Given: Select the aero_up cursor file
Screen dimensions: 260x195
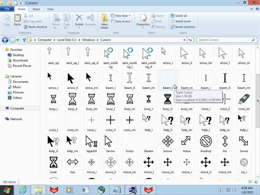Looking at the screenshot, I should click(53, 55).
